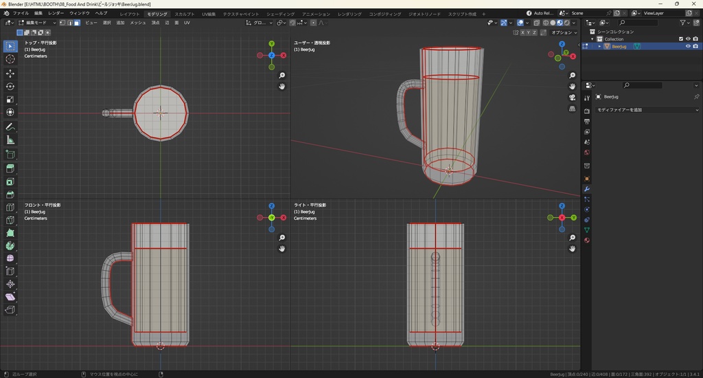
Task: Select the Extrude Region tool
Action: tap(10, 168)
